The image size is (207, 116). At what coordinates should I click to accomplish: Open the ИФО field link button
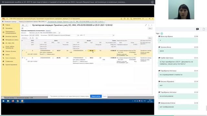[114, 35]
